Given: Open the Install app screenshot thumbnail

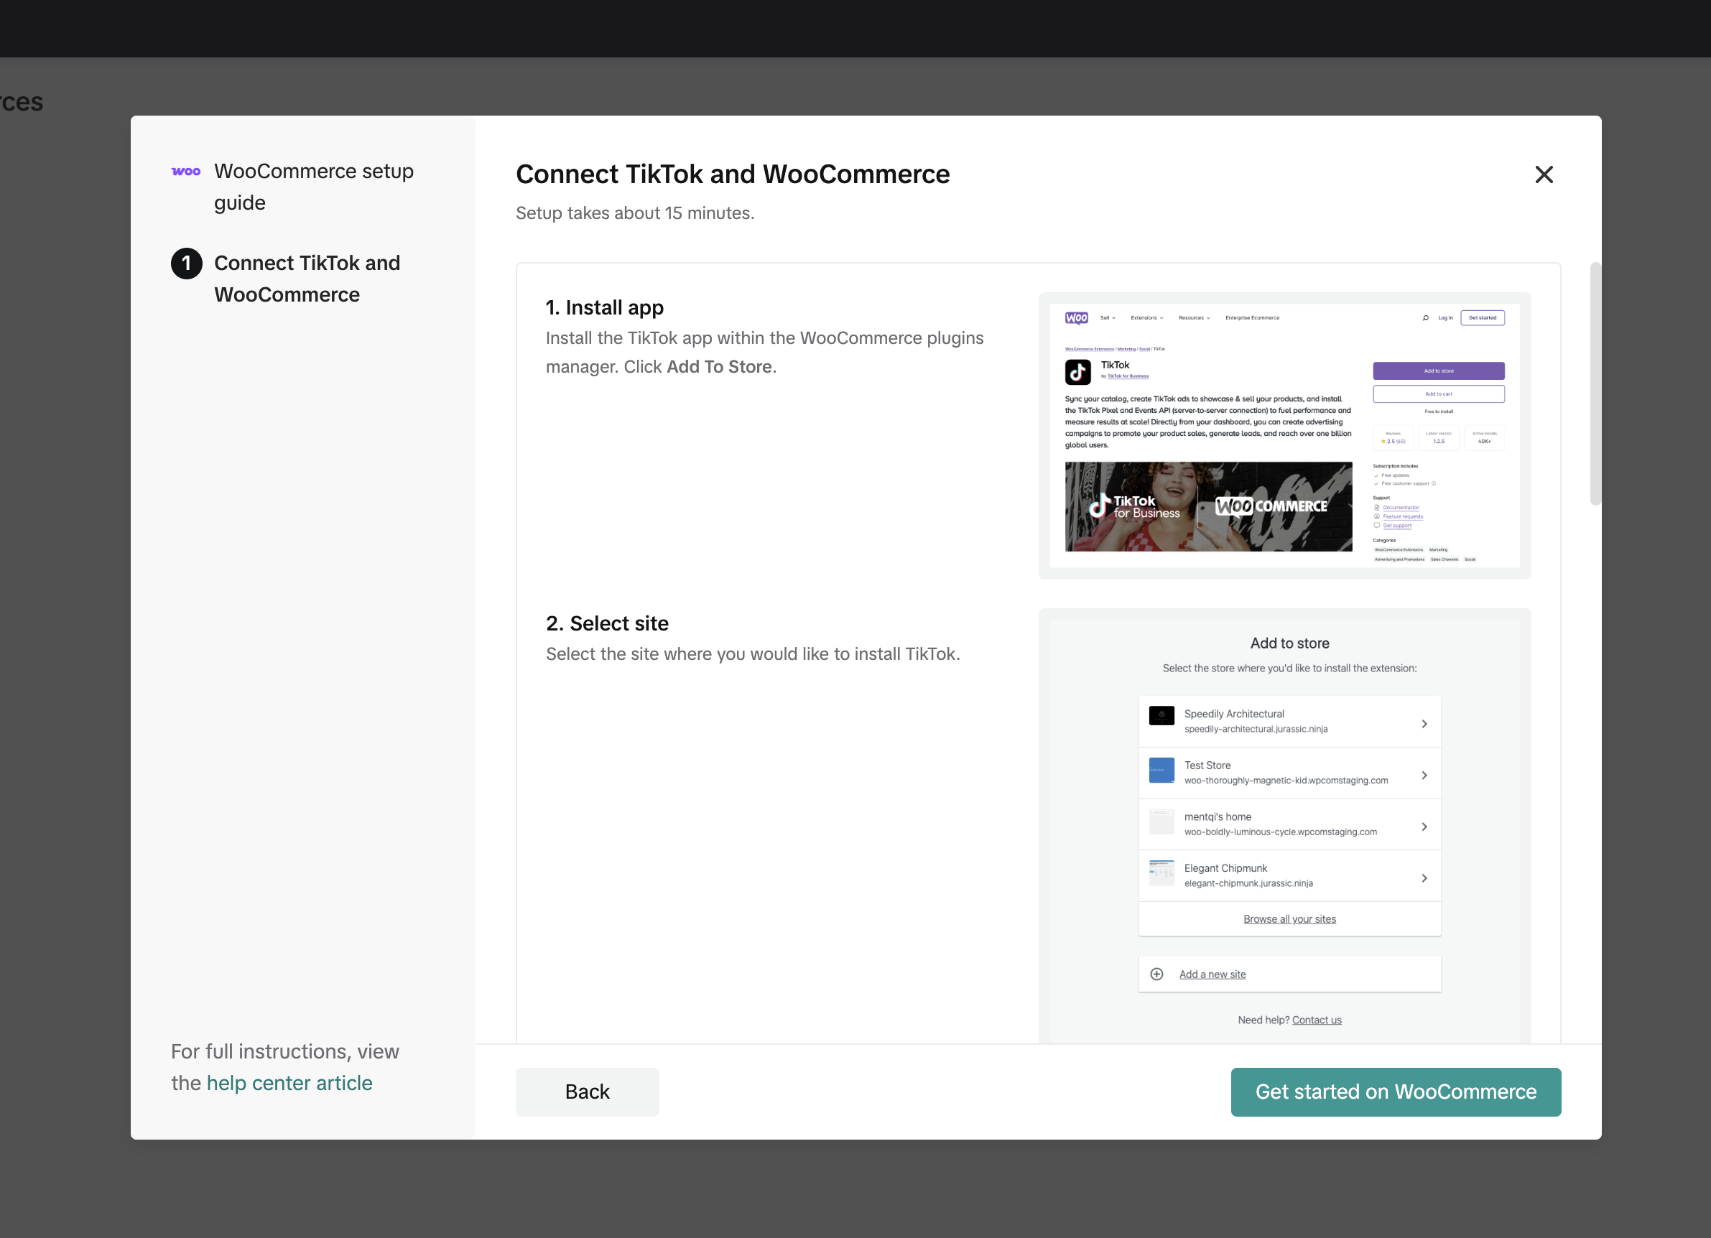Looking at the screenshot, I should coord(1284,435).
